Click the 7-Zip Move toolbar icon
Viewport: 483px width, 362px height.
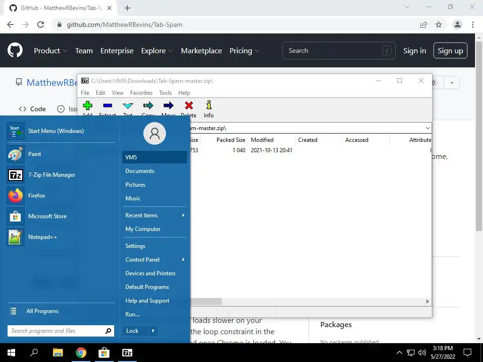[x=168, y=106]
